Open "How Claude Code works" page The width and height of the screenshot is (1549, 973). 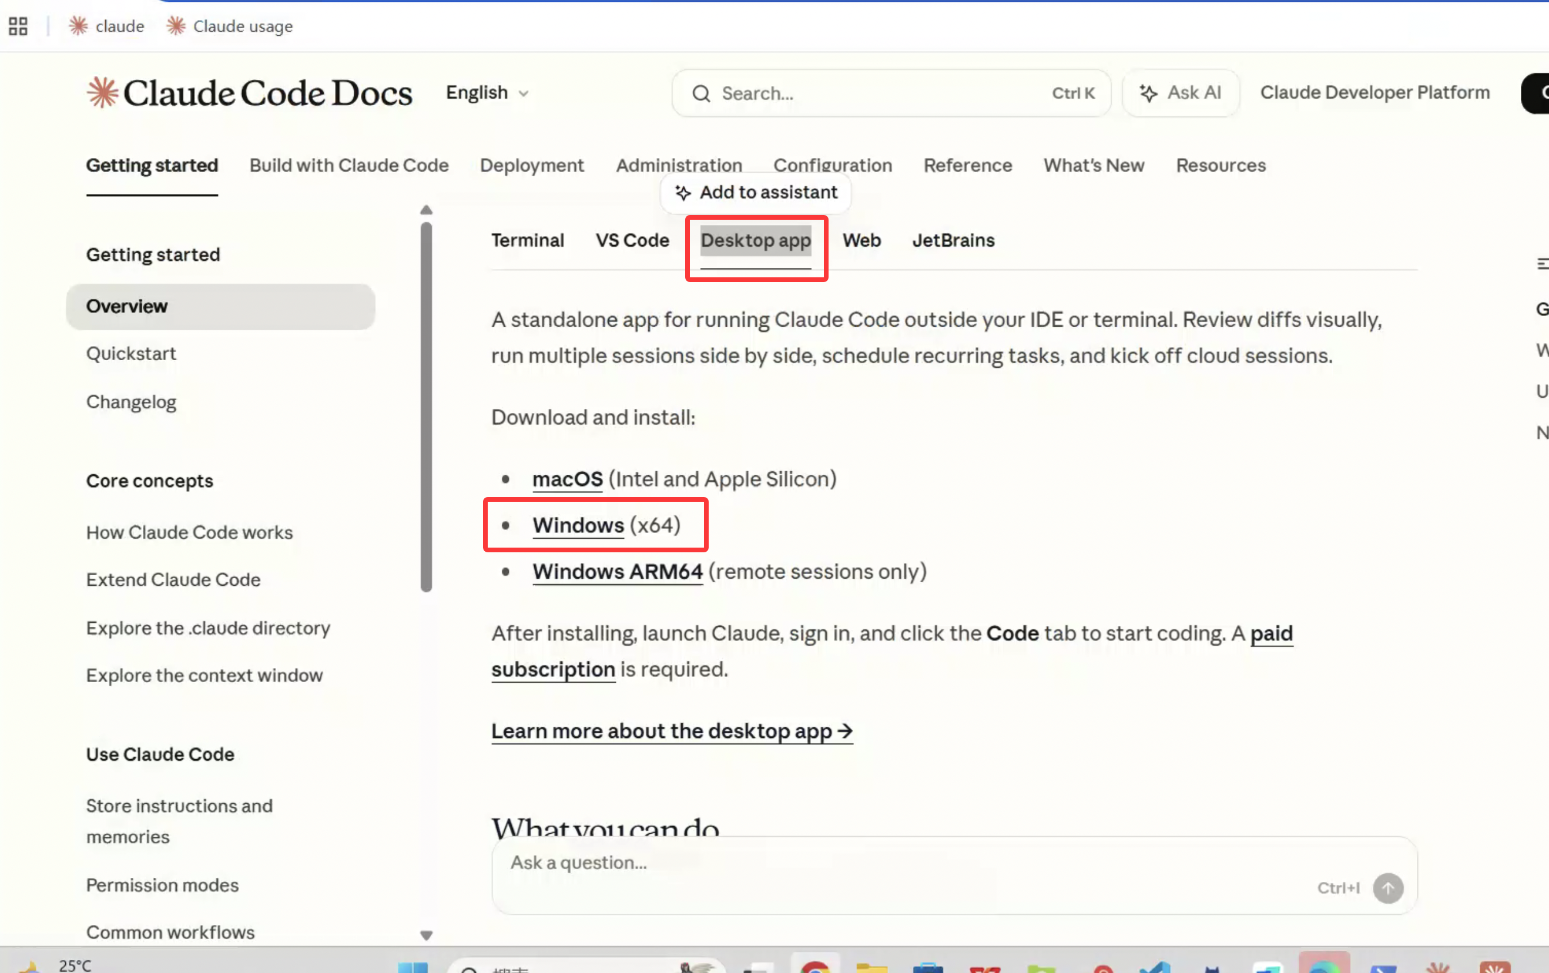pos(189,532)
